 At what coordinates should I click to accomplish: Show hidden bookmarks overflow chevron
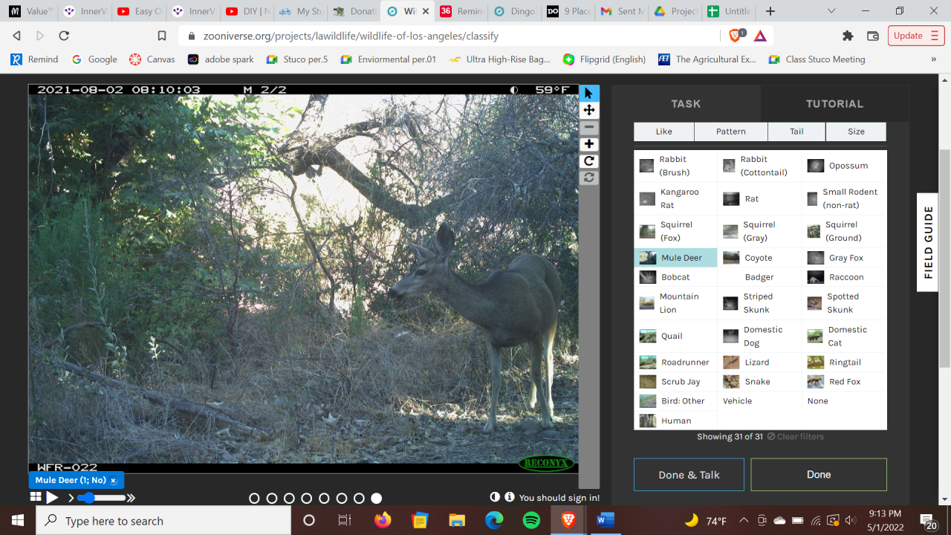934,59
